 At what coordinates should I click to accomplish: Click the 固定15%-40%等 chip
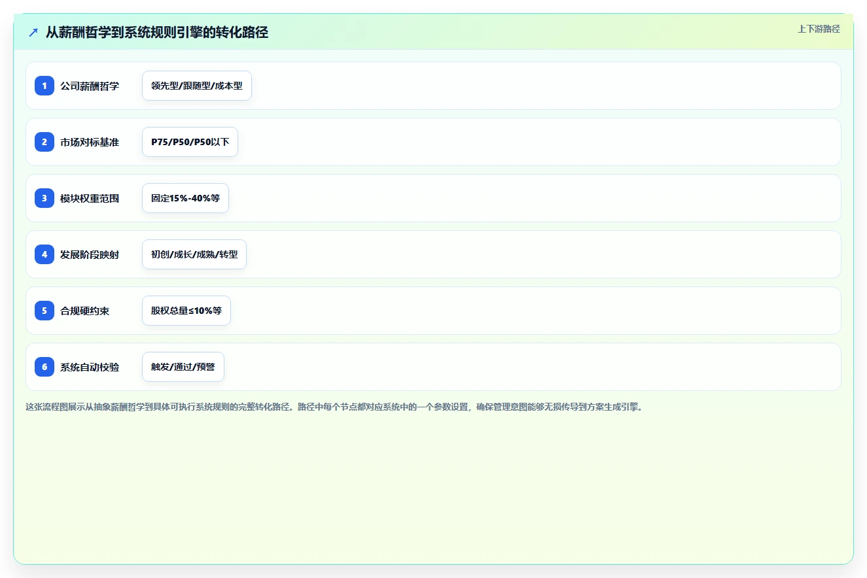[185, 198]
